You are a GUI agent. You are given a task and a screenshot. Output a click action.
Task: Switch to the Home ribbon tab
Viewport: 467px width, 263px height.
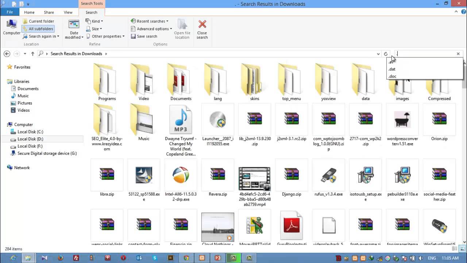[x=29, y=12]
